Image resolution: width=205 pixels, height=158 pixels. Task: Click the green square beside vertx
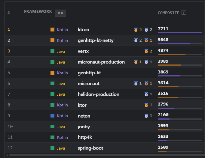[x=52, y=51]
